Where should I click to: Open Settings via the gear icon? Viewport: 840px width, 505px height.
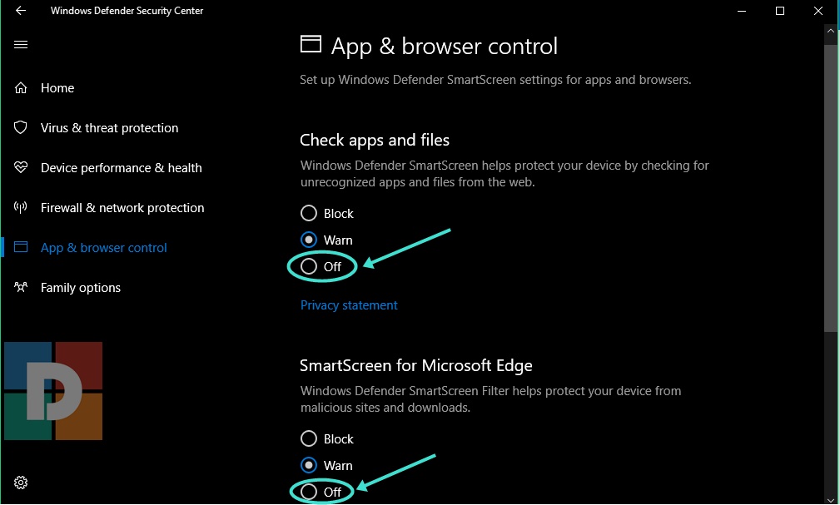tap(21, 483)
